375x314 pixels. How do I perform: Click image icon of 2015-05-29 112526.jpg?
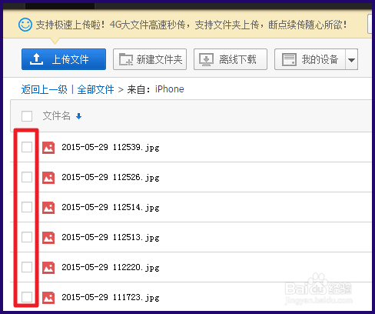coord(48,178)
